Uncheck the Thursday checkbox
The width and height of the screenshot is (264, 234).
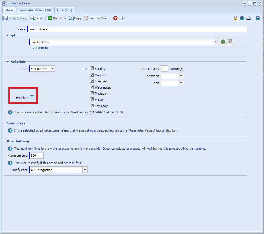pyautogui.click(x=92, y=93)
